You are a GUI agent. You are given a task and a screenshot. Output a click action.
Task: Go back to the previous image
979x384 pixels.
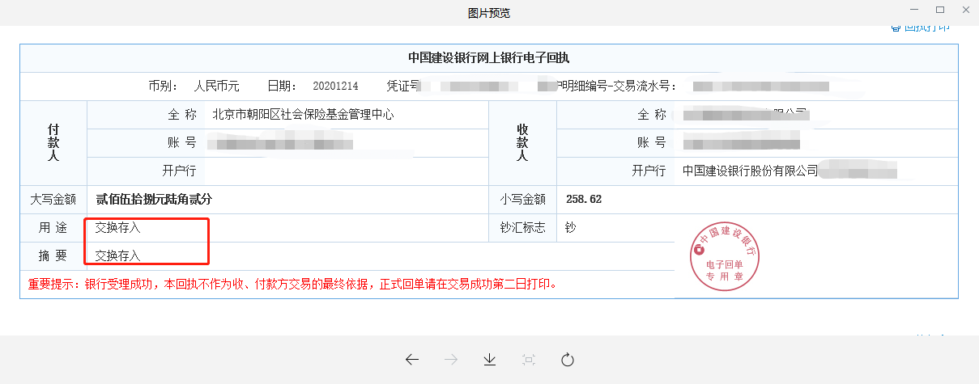pyautogui.click(x=412, y=360)
